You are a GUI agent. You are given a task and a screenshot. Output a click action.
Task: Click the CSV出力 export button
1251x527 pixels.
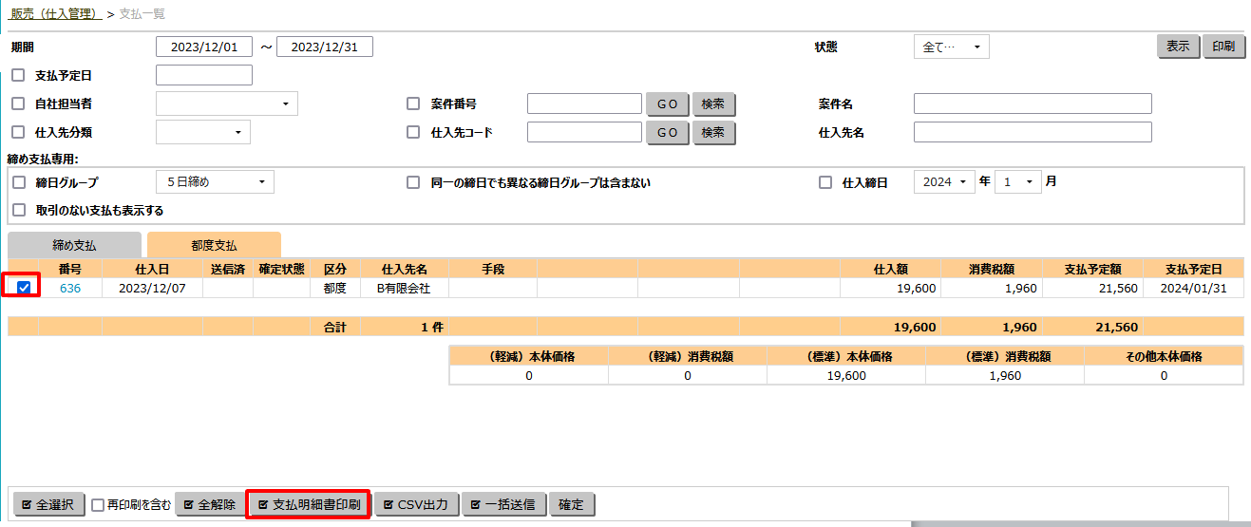click(x=417, y=504)
